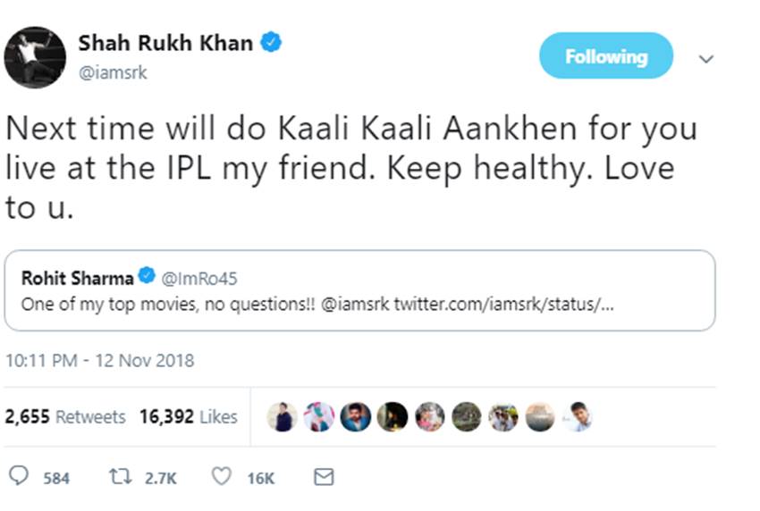Screen dimensions: 760x511
Task: Click Shah Rukh Khan's verified badge
Action: [271, 43]
